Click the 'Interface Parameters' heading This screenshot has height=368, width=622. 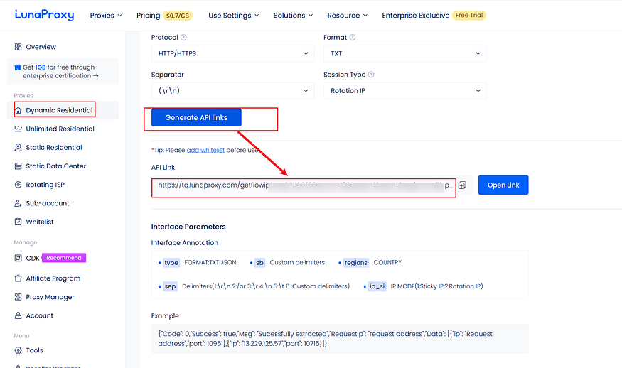click(188, 227)
